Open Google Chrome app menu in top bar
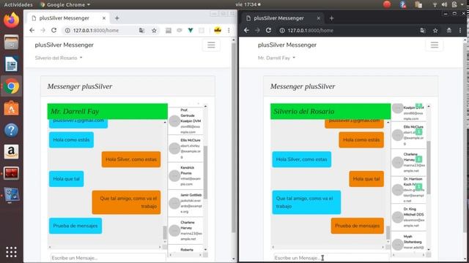This screenshot has height=263, width=469. click(x=65, y=4)
